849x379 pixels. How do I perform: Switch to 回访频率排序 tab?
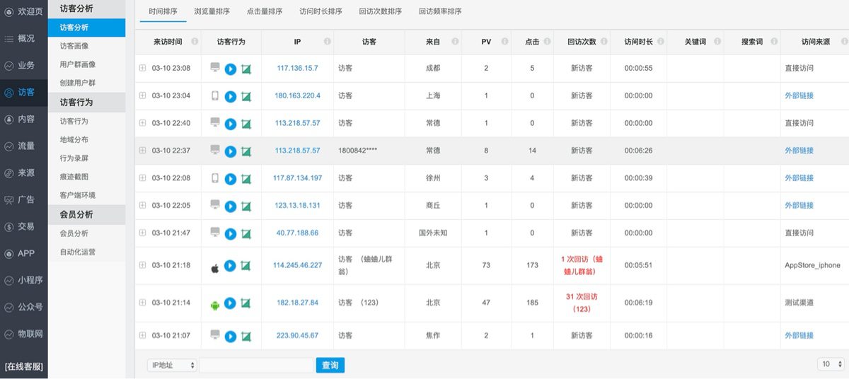click(440, 11)
